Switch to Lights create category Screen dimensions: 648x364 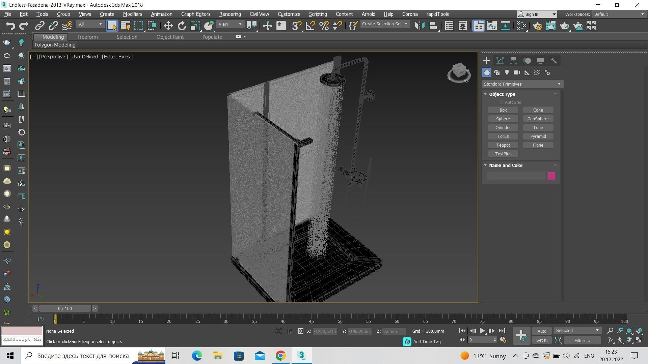coord(507,72)
